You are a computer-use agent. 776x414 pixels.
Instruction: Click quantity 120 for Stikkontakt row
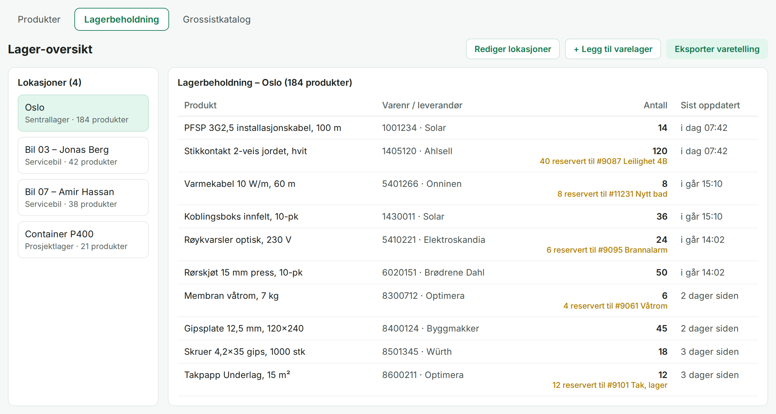660,151
